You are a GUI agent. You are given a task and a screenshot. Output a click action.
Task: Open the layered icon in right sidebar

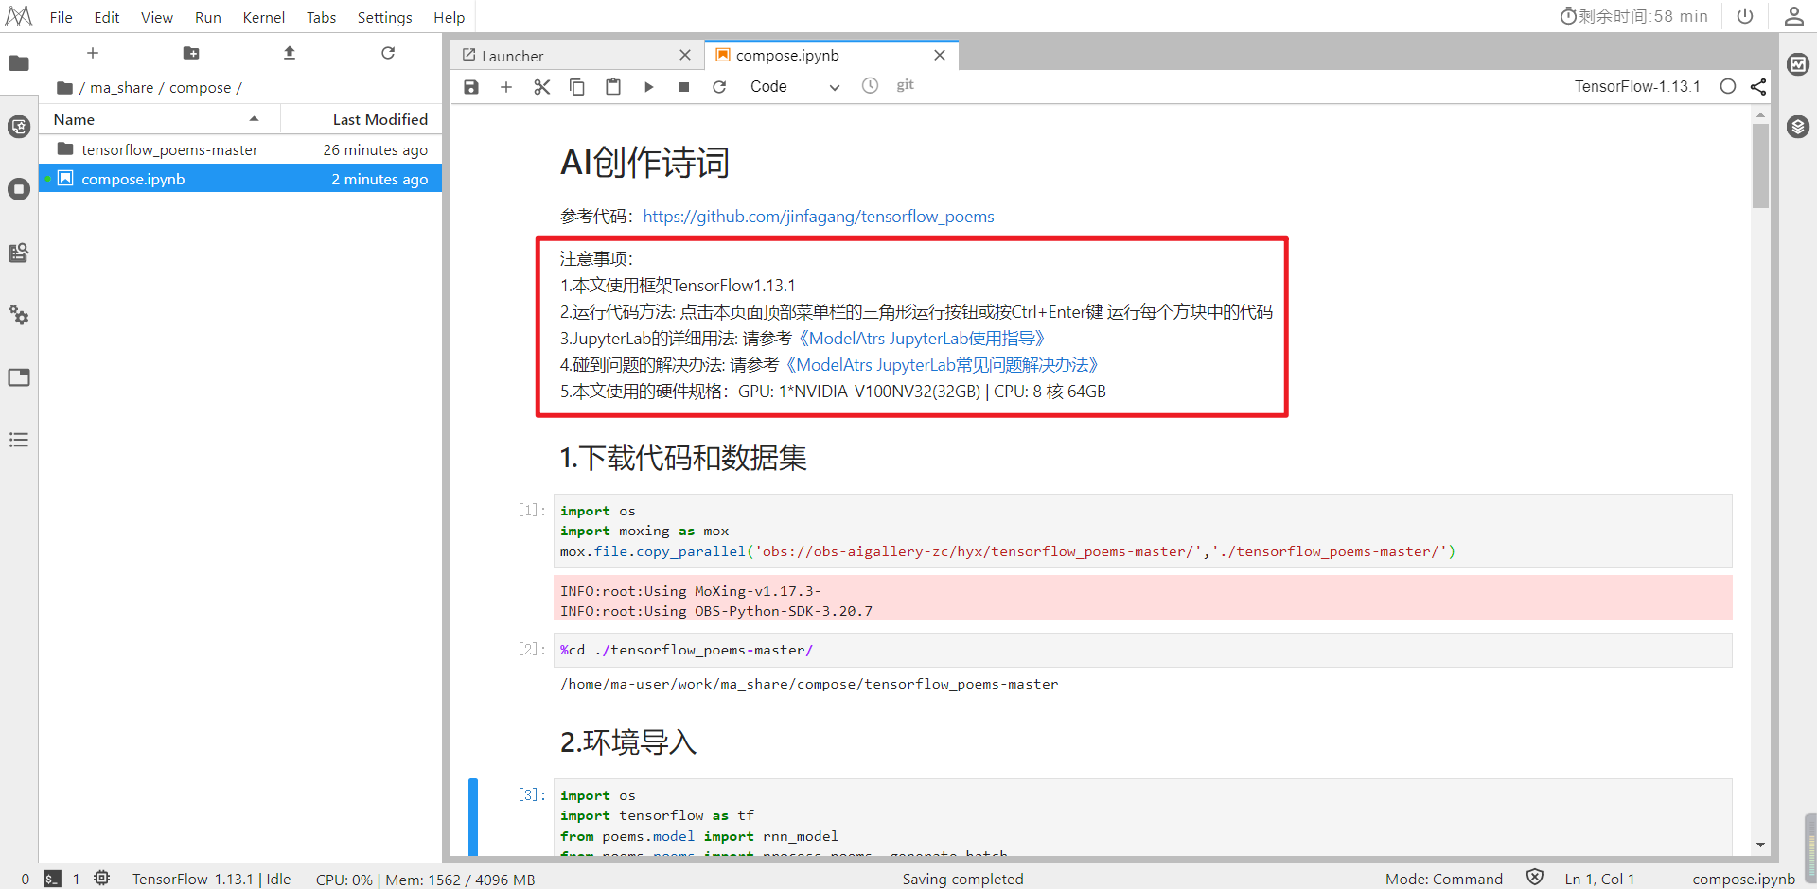point(1798,127)
